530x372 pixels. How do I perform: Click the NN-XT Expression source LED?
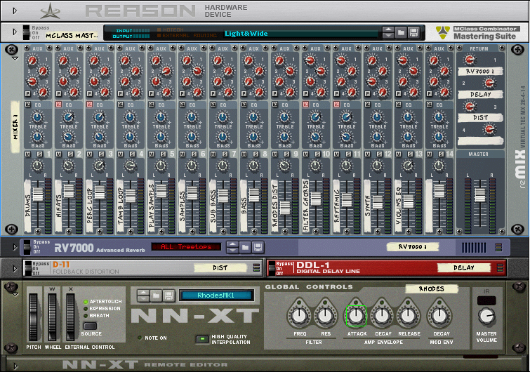tap(86, 309)
